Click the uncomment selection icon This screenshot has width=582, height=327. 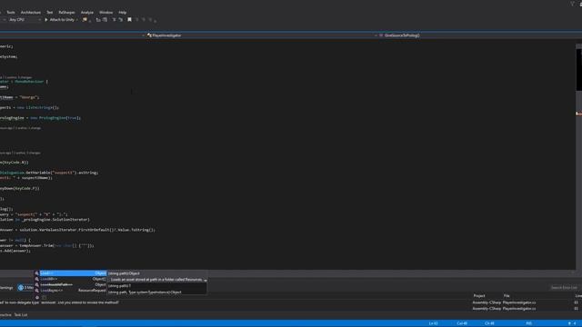[x=121, y=20]
